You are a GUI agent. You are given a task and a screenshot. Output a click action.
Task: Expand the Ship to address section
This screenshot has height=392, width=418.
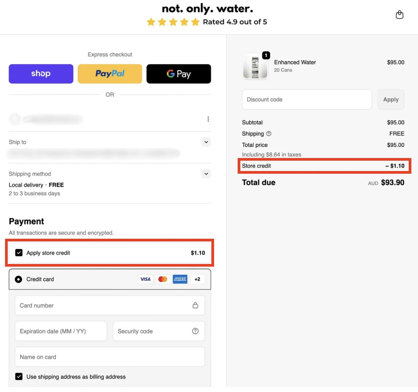(x=206, y=142)
